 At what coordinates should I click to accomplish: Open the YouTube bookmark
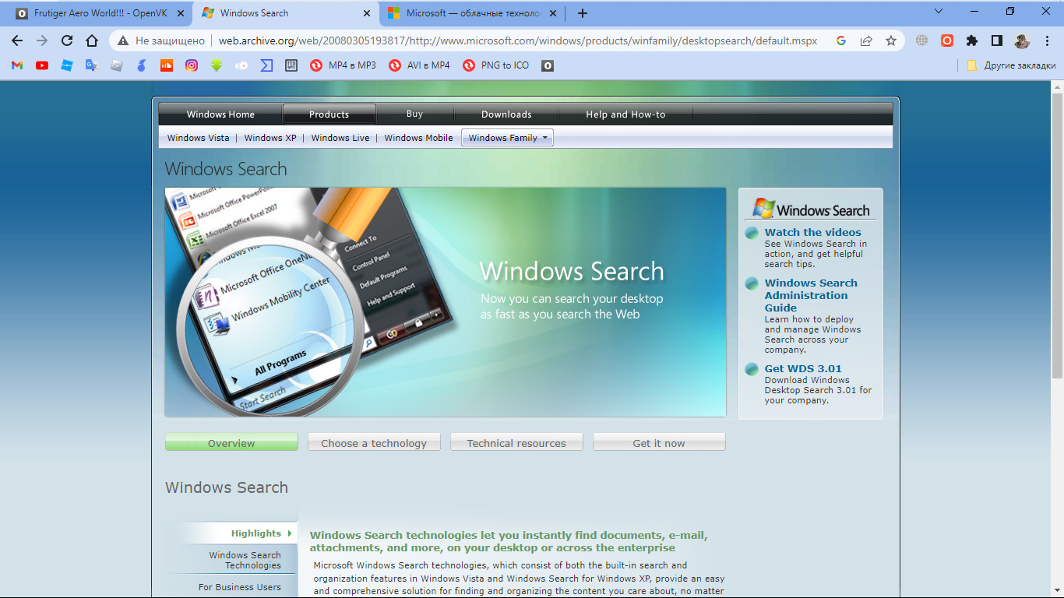coord(42,65)
